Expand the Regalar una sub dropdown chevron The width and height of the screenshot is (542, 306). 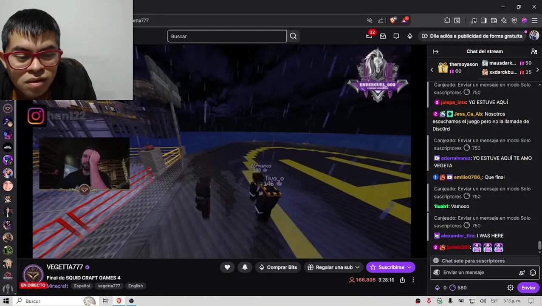357,267
